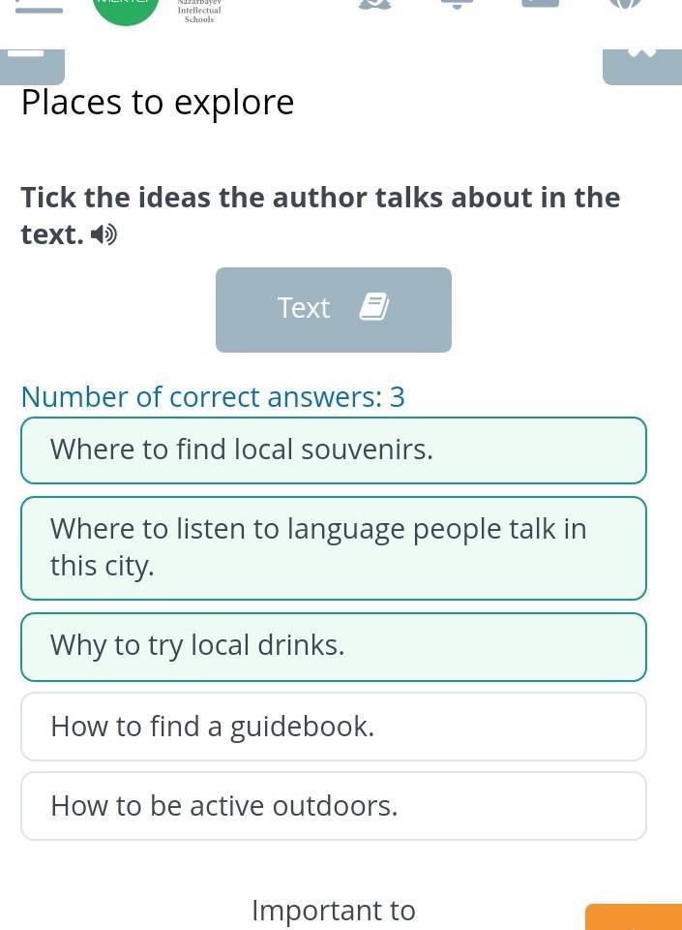Click the Nazarbayev Intellectual Schools logo
This screenshot has height=930, width=682.
click(x=199, y=11)
